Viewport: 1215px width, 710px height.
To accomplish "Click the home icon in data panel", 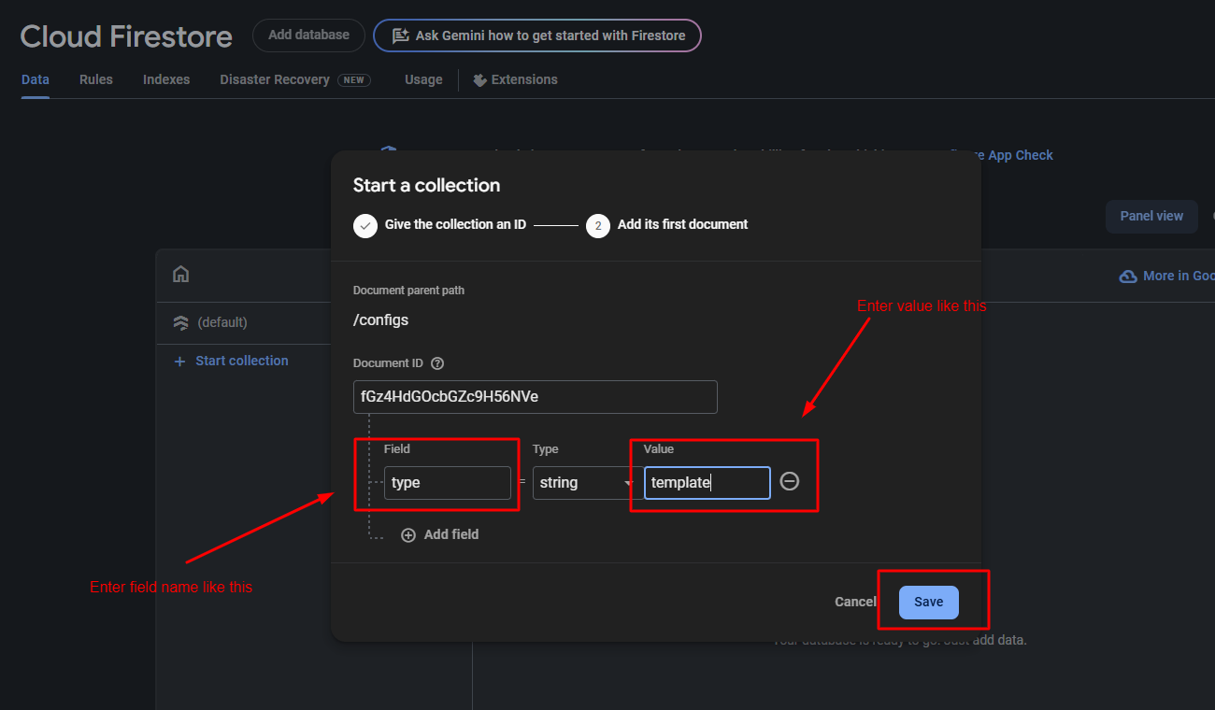I will tap(181, 274).
